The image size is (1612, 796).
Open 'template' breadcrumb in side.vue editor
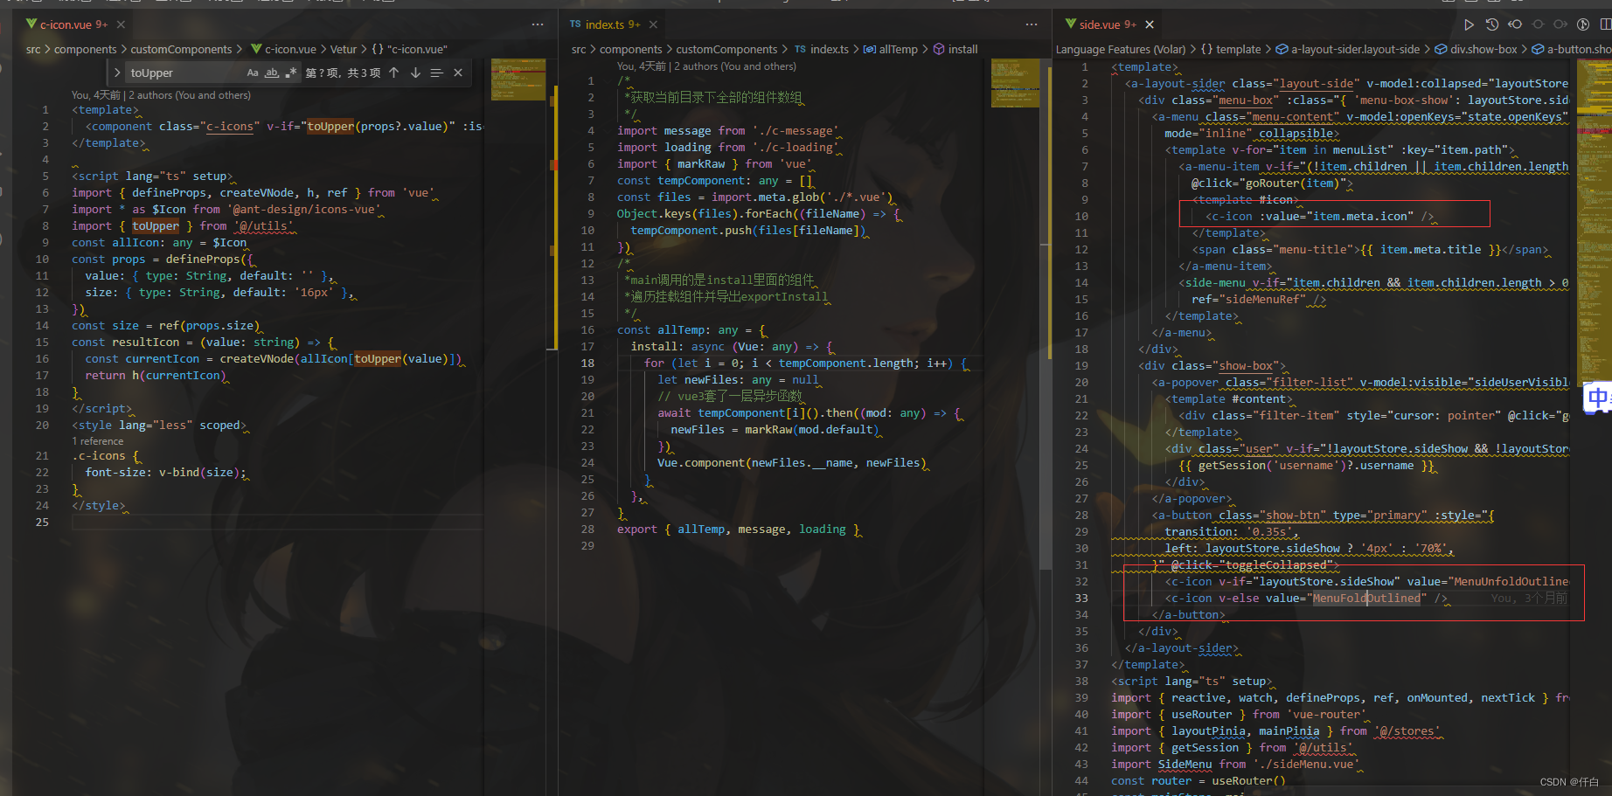1231,49
